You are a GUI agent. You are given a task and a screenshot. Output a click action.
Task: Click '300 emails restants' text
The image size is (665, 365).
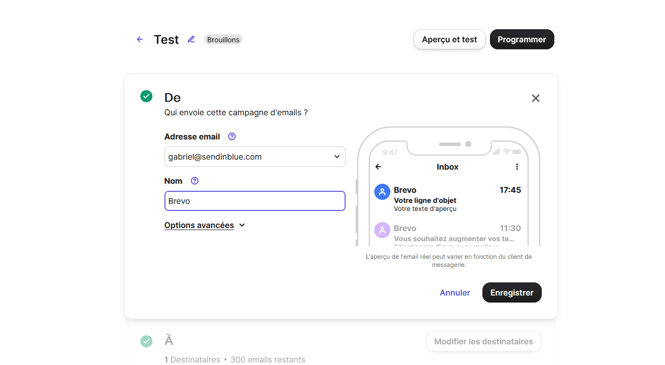pos(268,359)
